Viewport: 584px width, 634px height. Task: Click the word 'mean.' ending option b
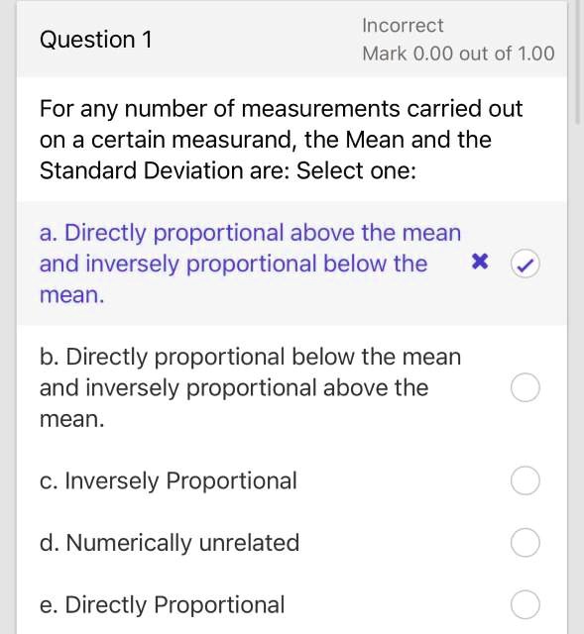tap(72, 419)
